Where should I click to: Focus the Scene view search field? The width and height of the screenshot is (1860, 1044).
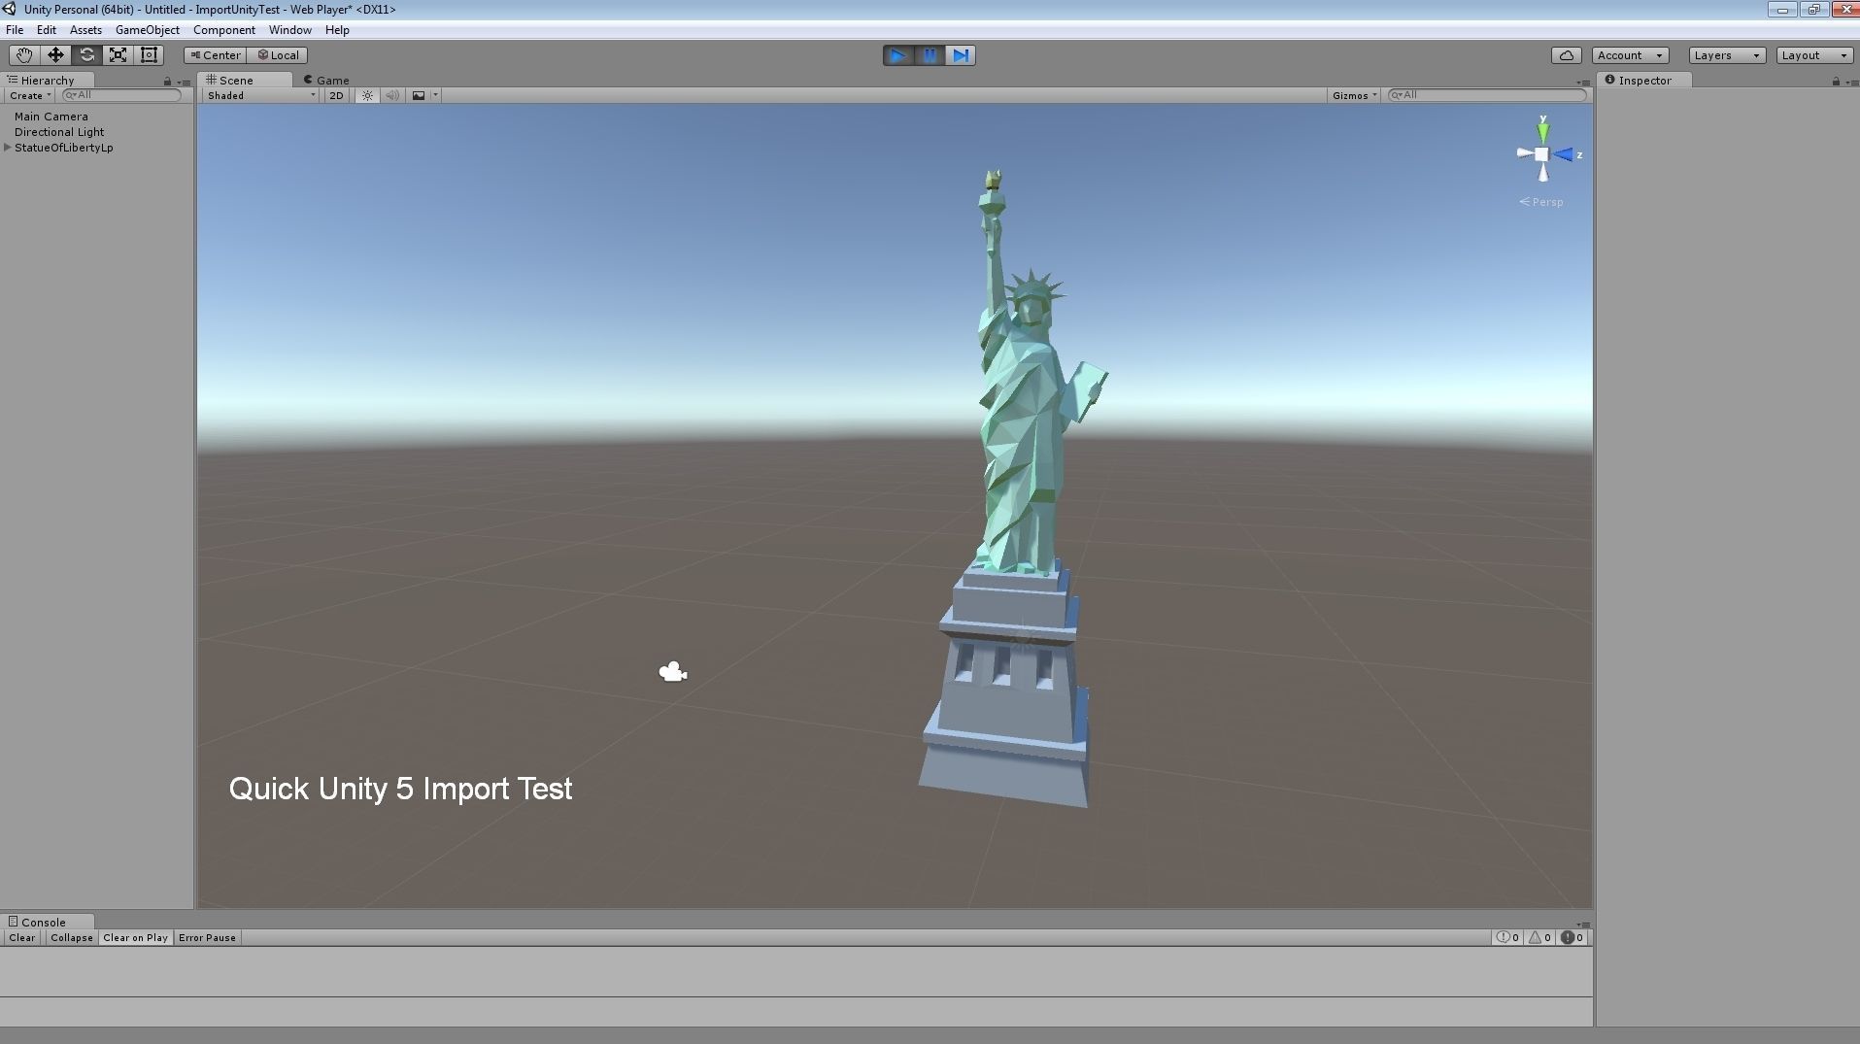coord(1486,95)
